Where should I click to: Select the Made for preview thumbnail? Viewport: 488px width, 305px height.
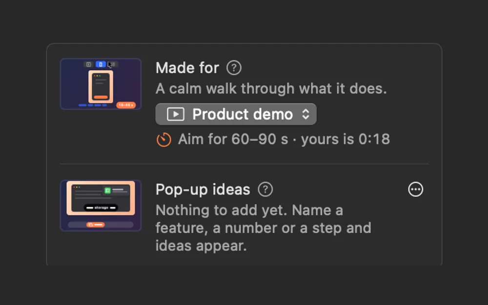click(101, 84)
